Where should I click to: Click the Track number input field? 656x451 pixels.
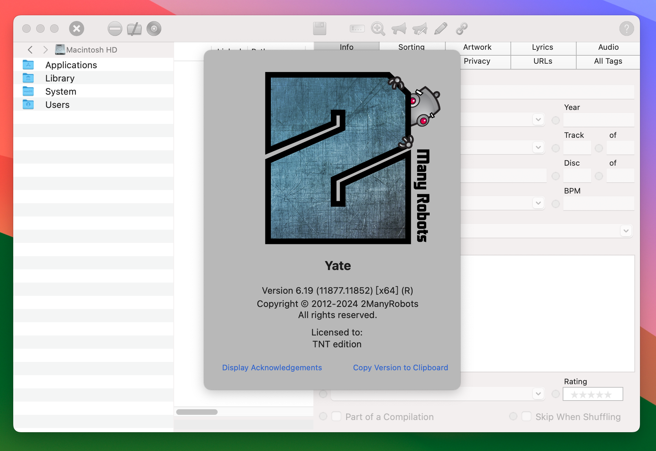click(577, 148)
